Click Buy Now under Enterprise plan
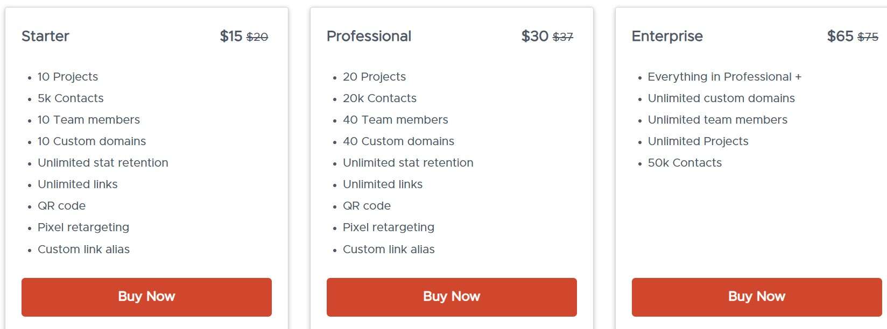This screenshot has width=887, height=329. pyautogui.click(x=756, y=297)
